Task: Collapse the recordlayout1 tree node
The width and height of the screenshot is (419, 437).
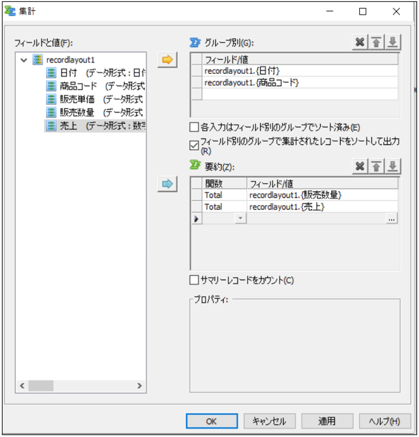Action: coord(25,60)
